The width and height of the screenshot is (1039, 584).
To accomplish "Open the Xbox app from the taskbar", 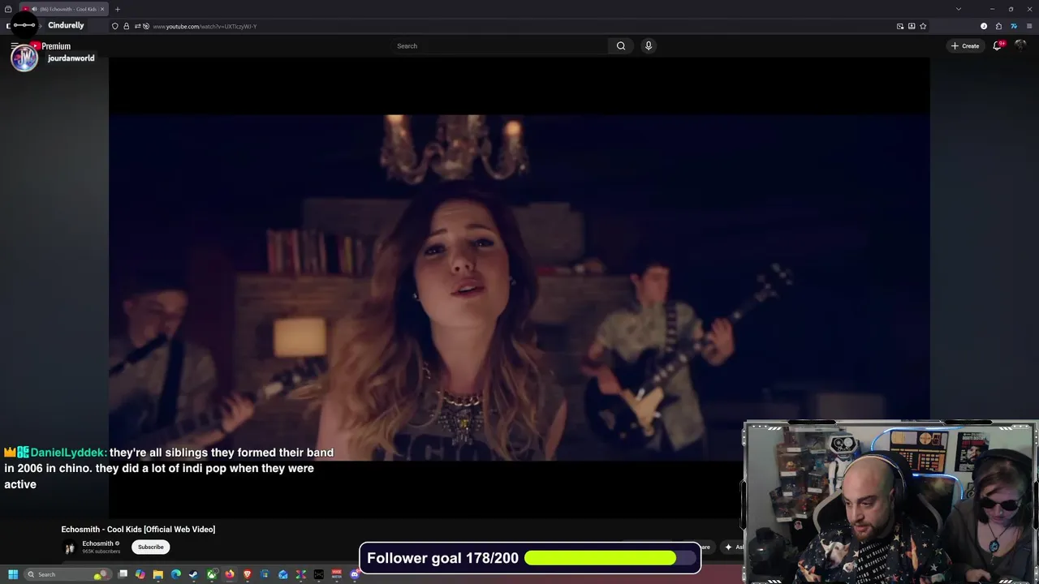I will (212, 574).
